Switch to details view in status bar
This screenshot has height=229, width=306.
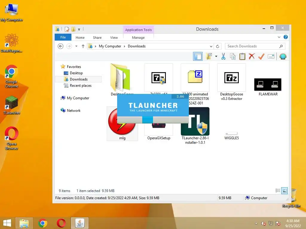[278, 191]
